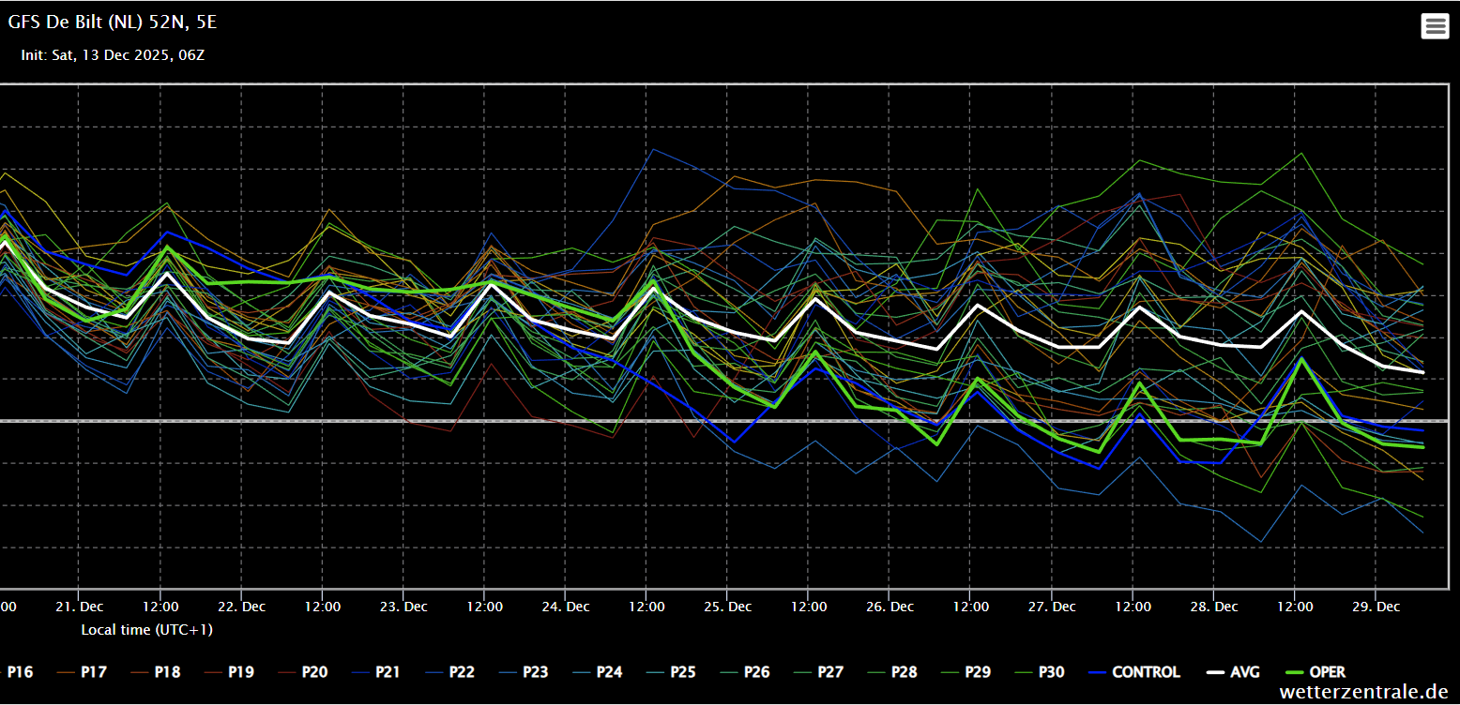Toggle P20 in the legend
Screen dimensions: 1460x705
click(302, 672)
